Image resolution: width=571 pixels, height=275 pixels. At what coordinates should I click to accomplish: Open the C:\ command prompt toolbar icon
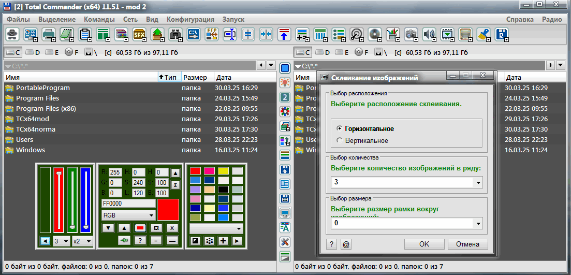pos(194,34)
